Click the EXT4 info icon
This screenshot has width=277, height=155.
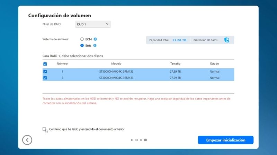(x=95, y=39)
